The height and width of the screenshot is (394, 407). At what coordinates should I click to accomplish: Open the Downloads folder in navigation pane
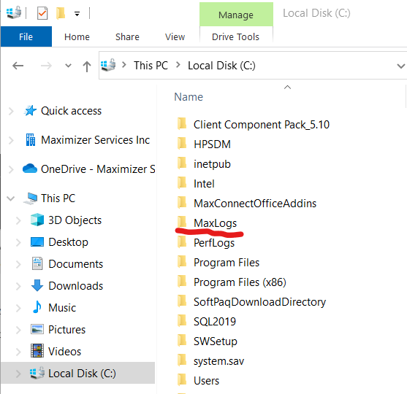(76, 286)
